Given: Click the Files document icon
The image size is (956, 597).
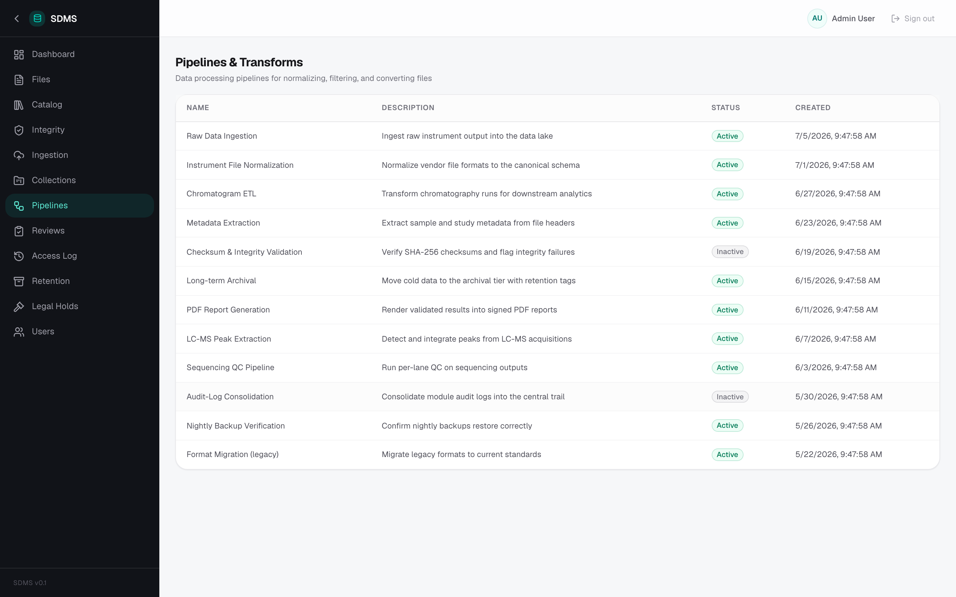Looking at the screenshot, I should coord(19,80).
